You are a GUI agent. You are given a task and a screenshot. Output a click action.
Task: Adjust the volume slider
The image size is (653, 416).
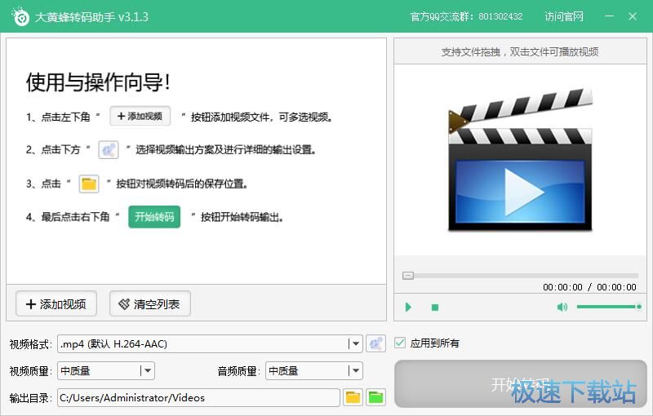[608, 307]
